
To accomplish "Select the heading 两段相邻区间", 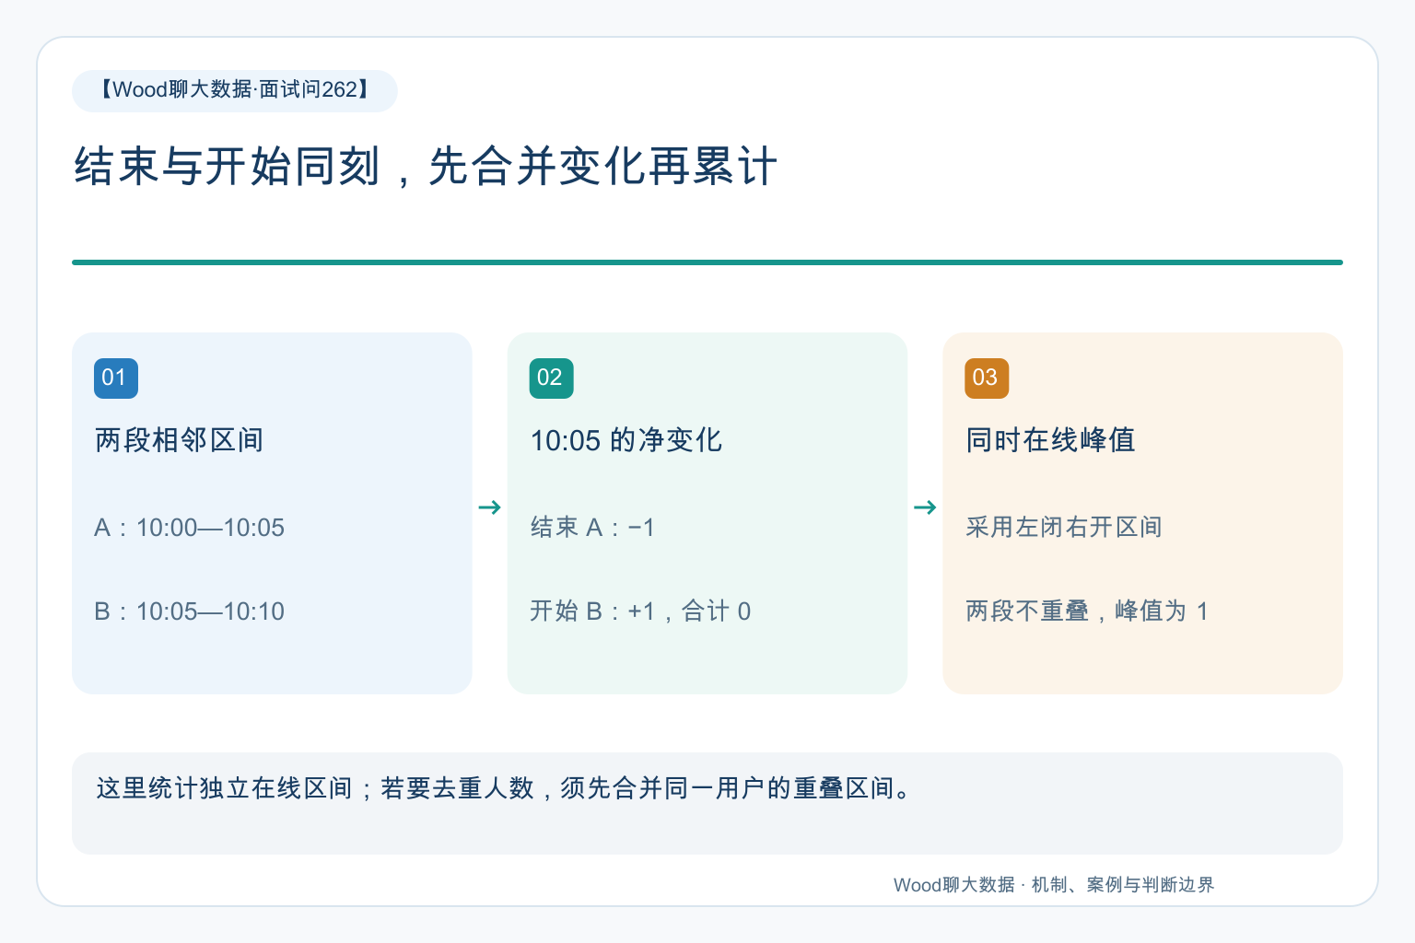I will (179, 440).
